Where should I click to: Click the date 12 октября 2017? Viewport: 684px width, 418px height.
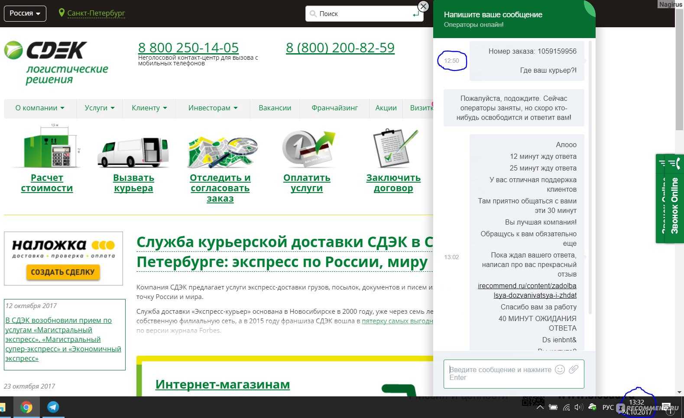click(x=31, y=306)
